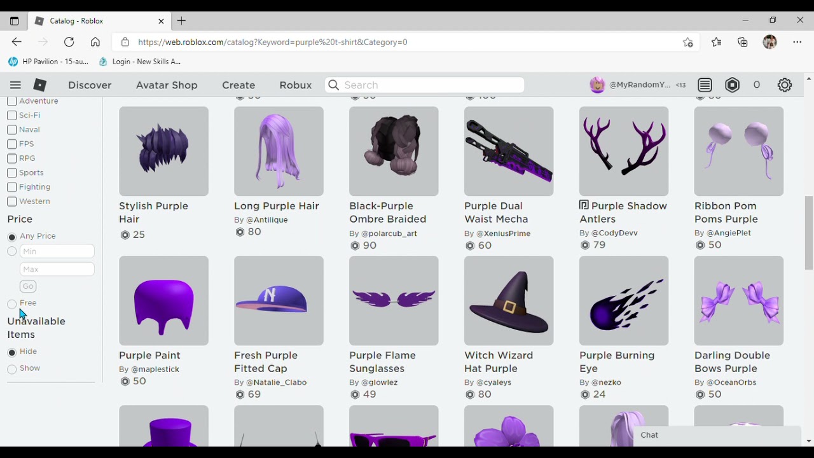Click the Max price field

coord(57,269)
